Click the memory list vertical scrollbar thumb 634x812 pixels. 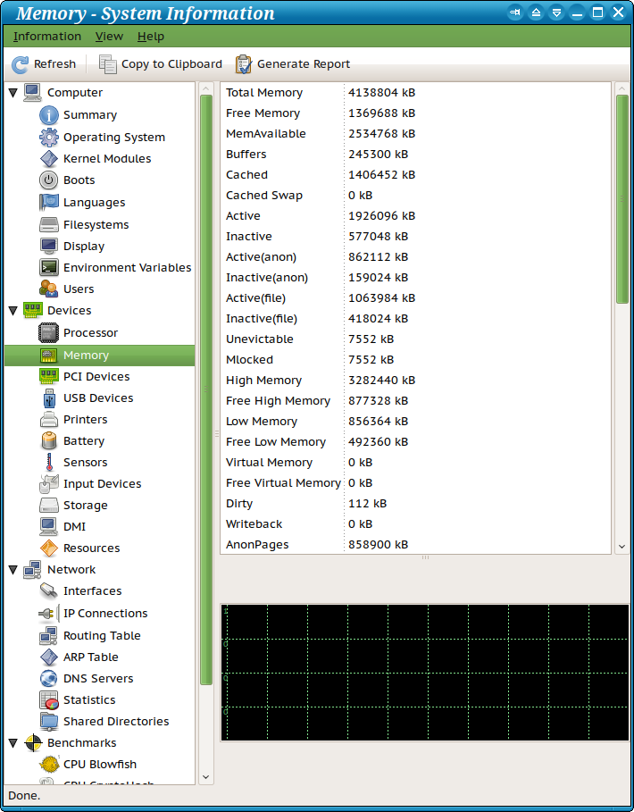pos(622,199)
